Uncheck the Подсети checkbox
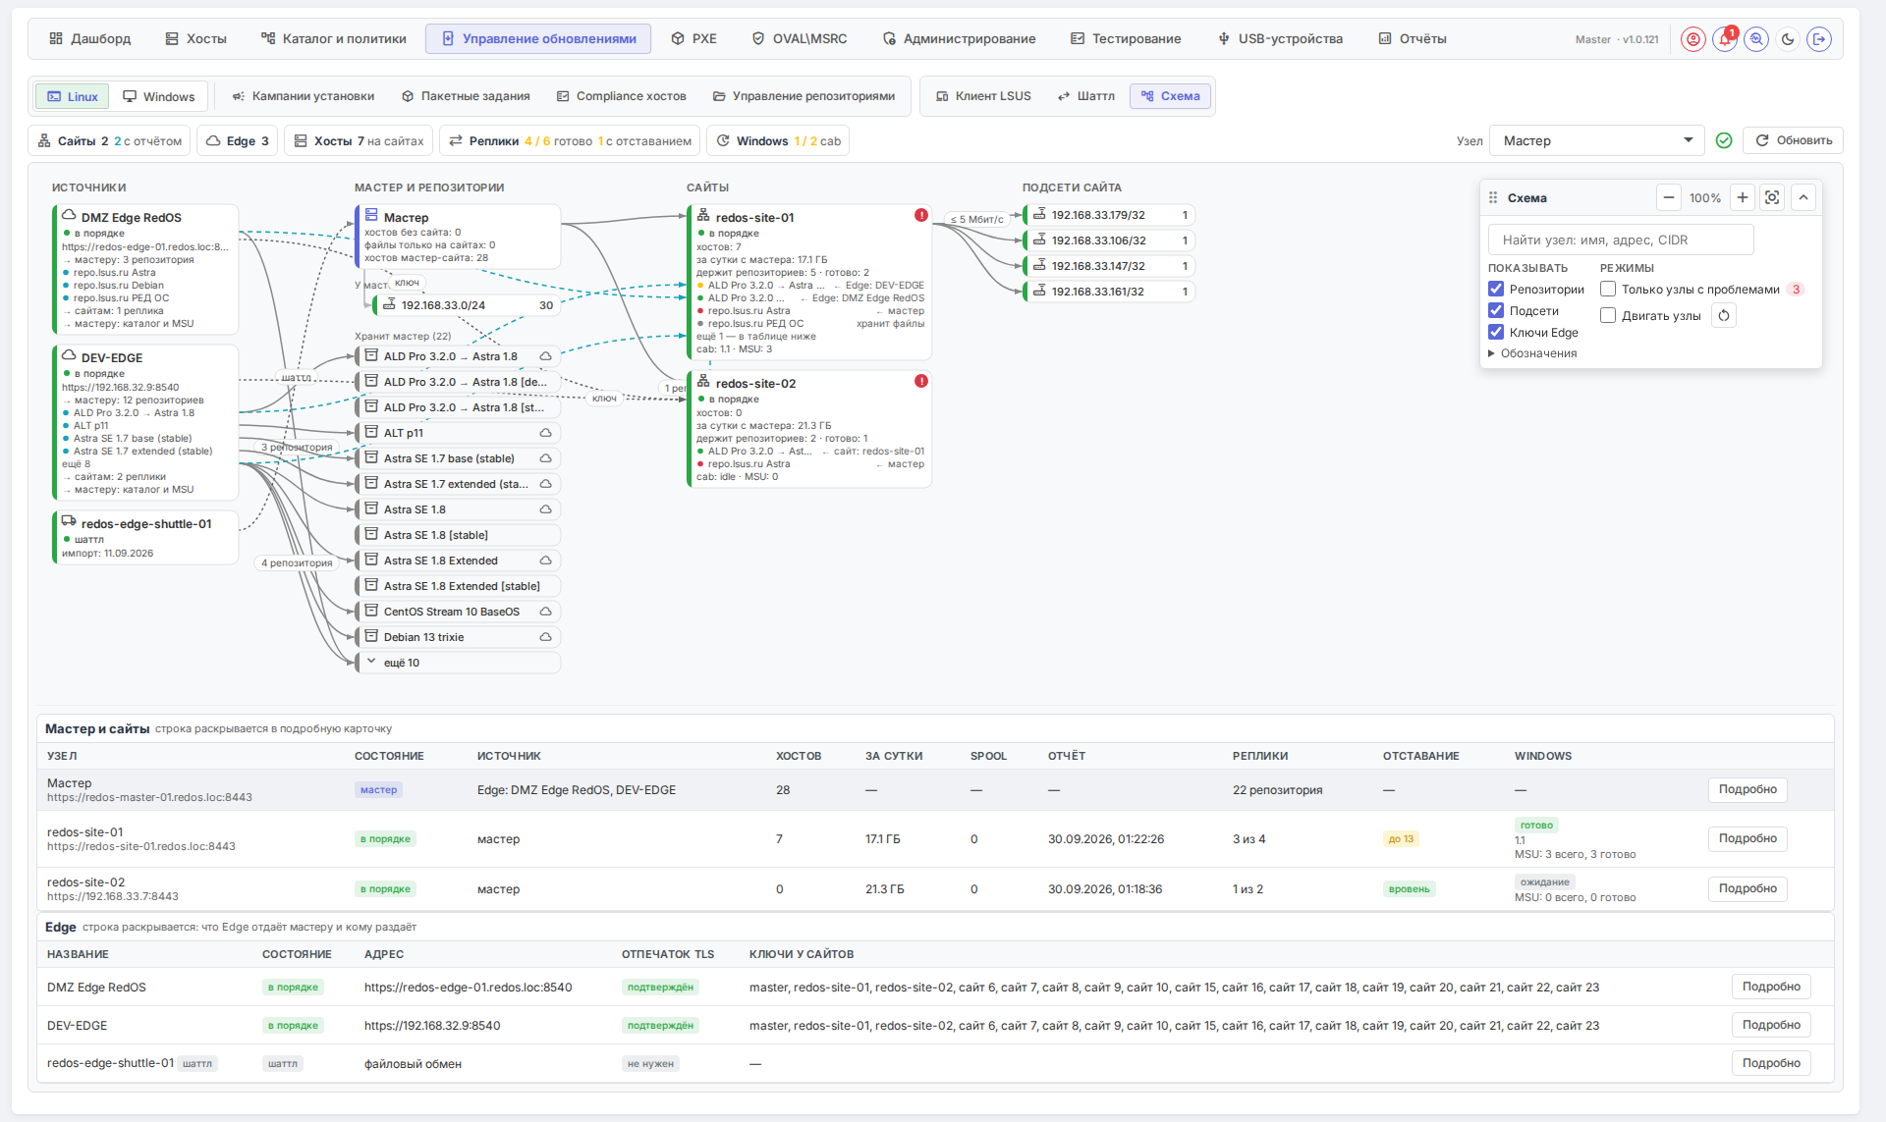The width and height of the screenshot is (1886, 1122). 1496,310
